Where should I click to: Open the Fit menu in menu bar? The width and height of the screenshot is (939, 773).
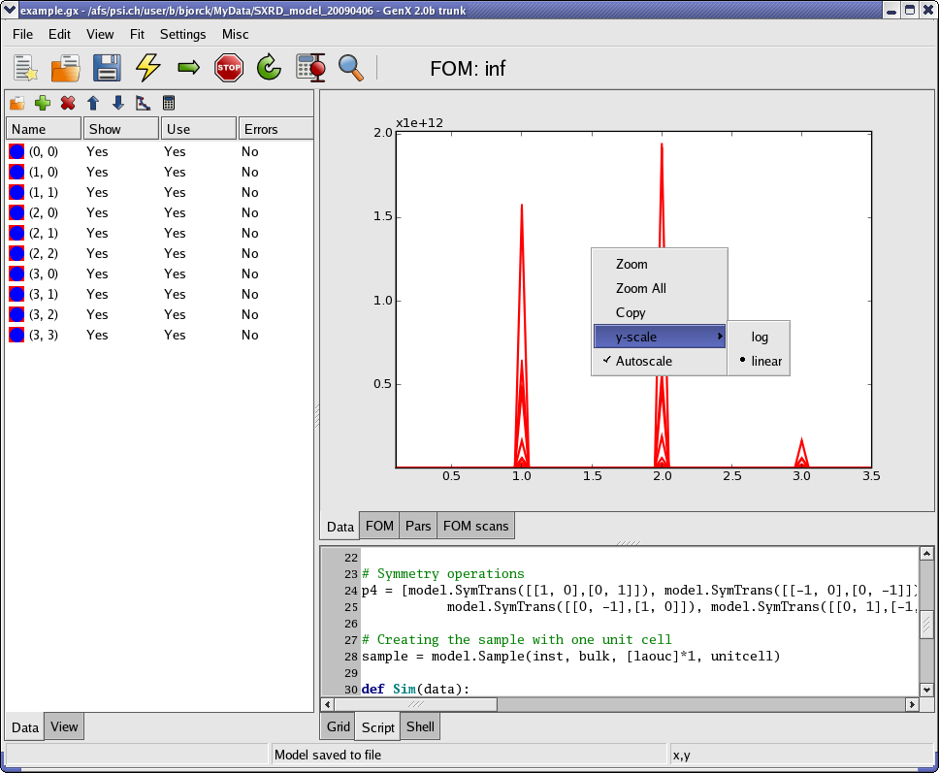137,34
